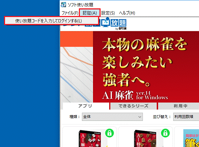
Task: Click the ソフト使い放題 title bar app icon
Action: [63, 5]
